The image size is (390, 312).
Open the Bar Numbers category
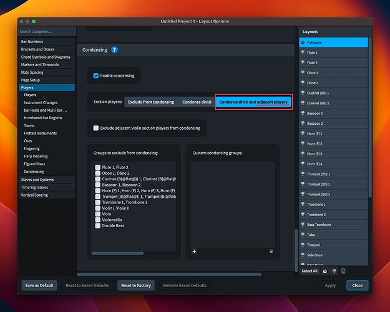pyautogui.click(x=47, y=42)
